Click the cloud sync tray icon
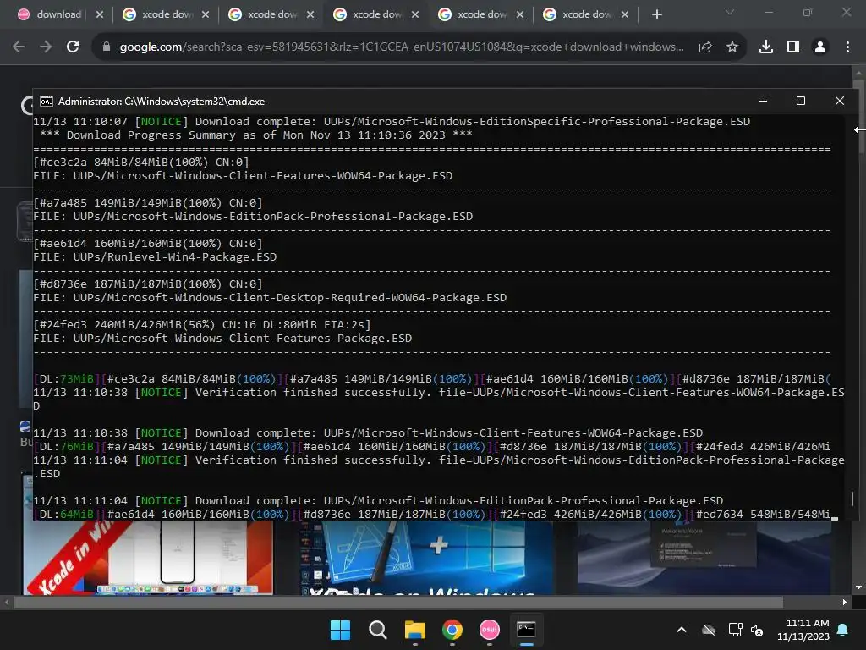This screenshot has width=866, height=650. tap(709, 630)
